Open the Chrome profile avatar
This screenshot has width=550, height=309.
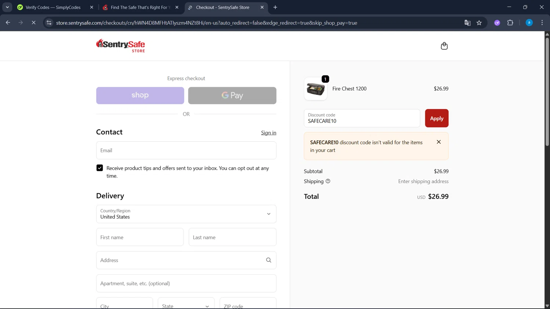pos(529,23)
